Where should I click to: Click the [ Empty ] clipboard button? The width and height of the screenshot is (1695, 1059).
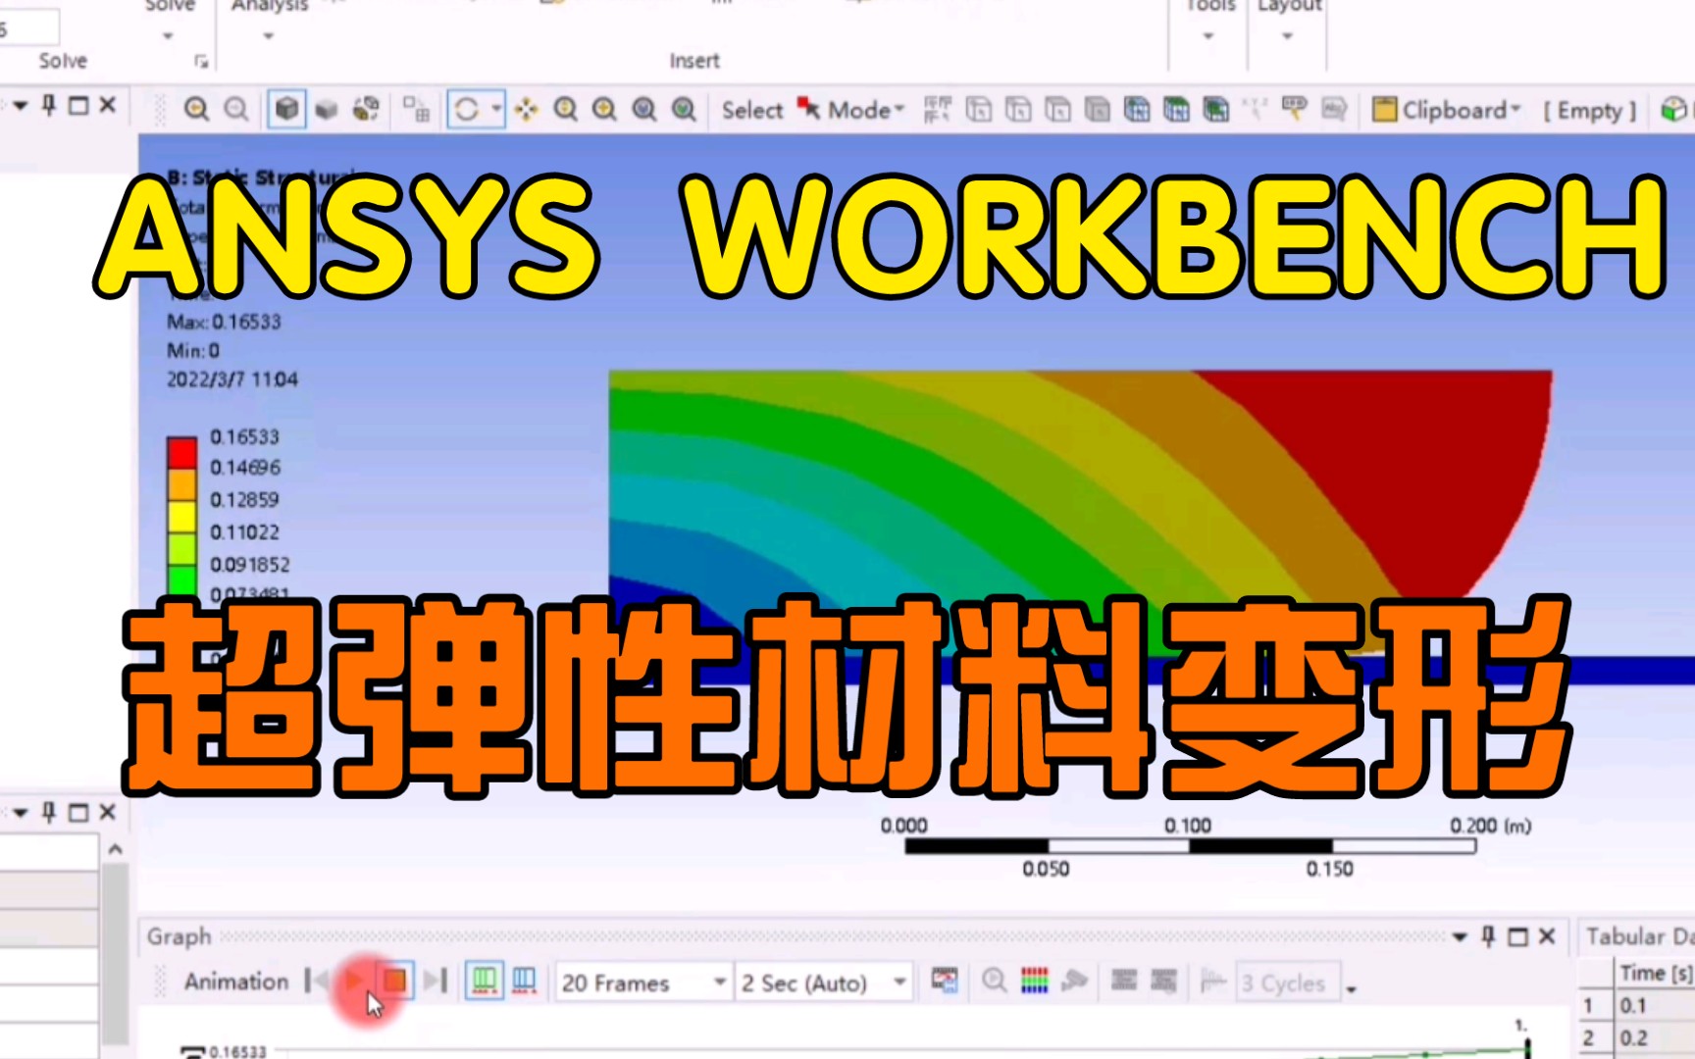tap(1590, 111)
